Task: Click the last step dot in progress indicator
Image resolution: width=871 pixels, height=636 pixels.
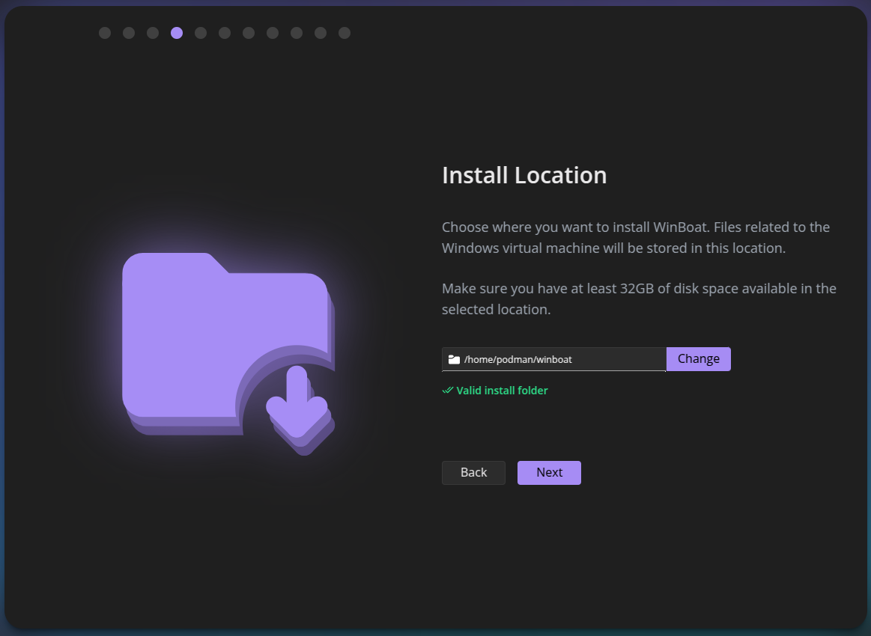Action: click(x=345, y=33)
